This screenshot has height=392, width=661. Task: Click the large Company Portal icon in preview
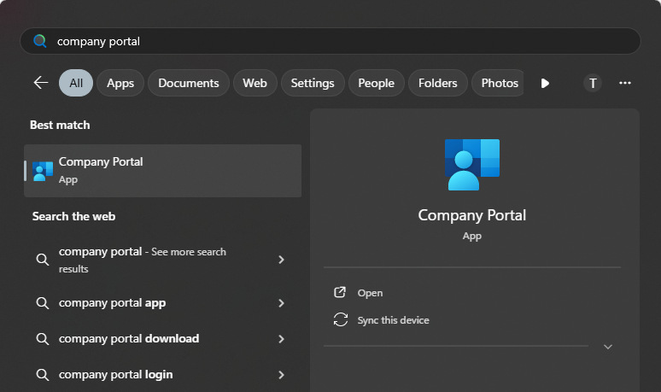tap(471, 164)
